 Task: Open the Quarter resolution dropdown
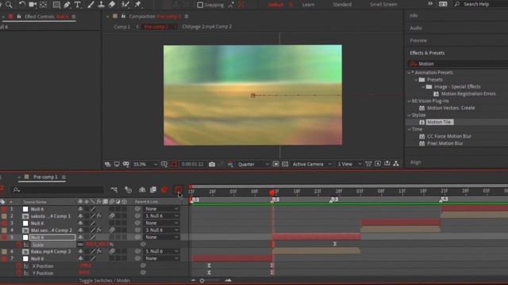coord(253,164)
